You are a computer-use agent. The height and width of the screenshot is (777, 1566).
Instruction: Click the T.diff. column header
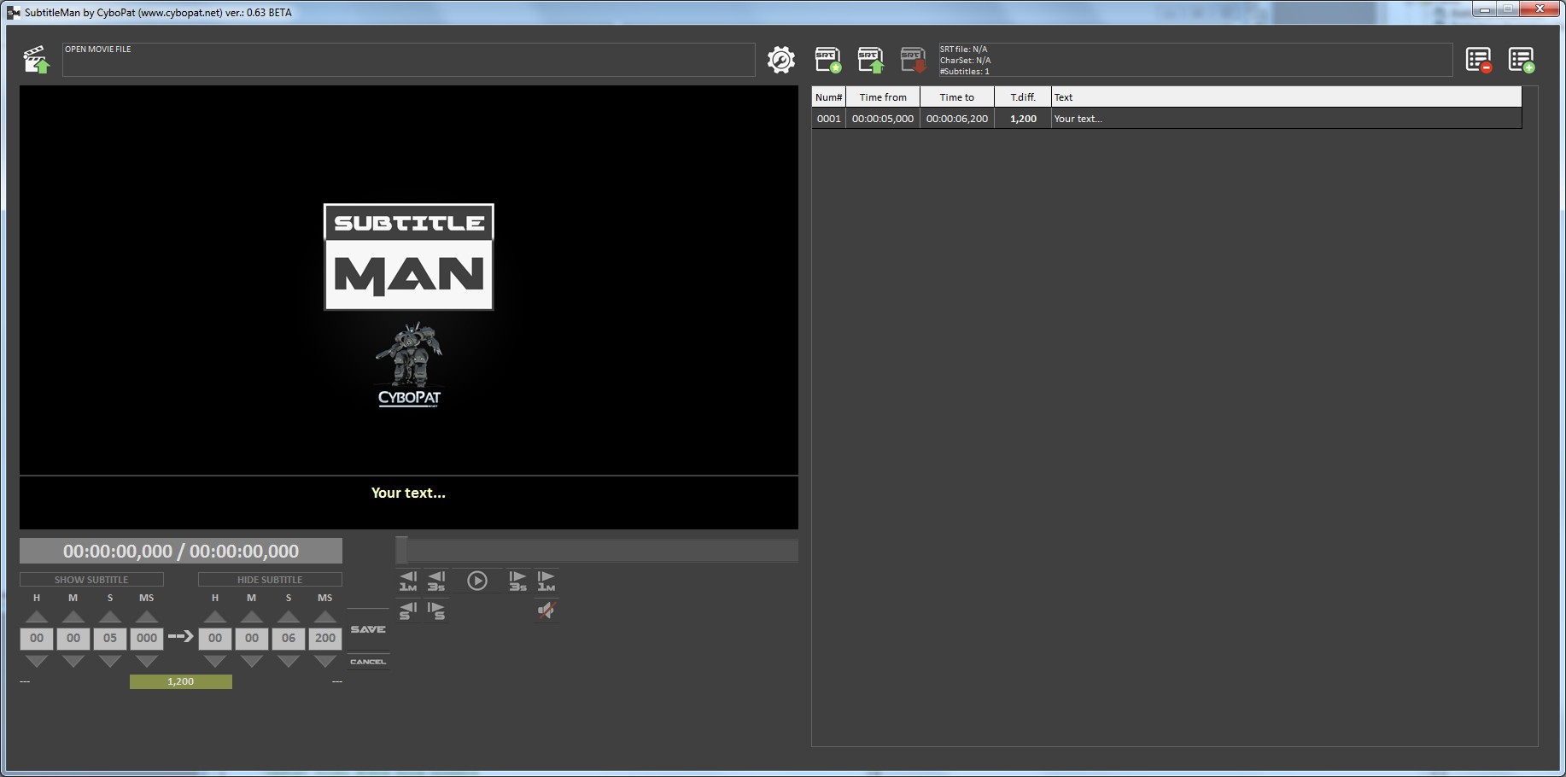(1023, 97)
